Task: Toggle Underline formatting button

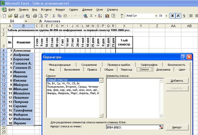Action: click(x=184, y=16)
